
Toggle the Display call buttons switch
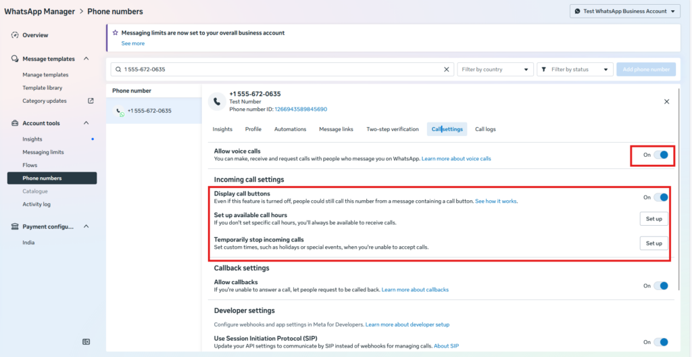coord(661,197)
